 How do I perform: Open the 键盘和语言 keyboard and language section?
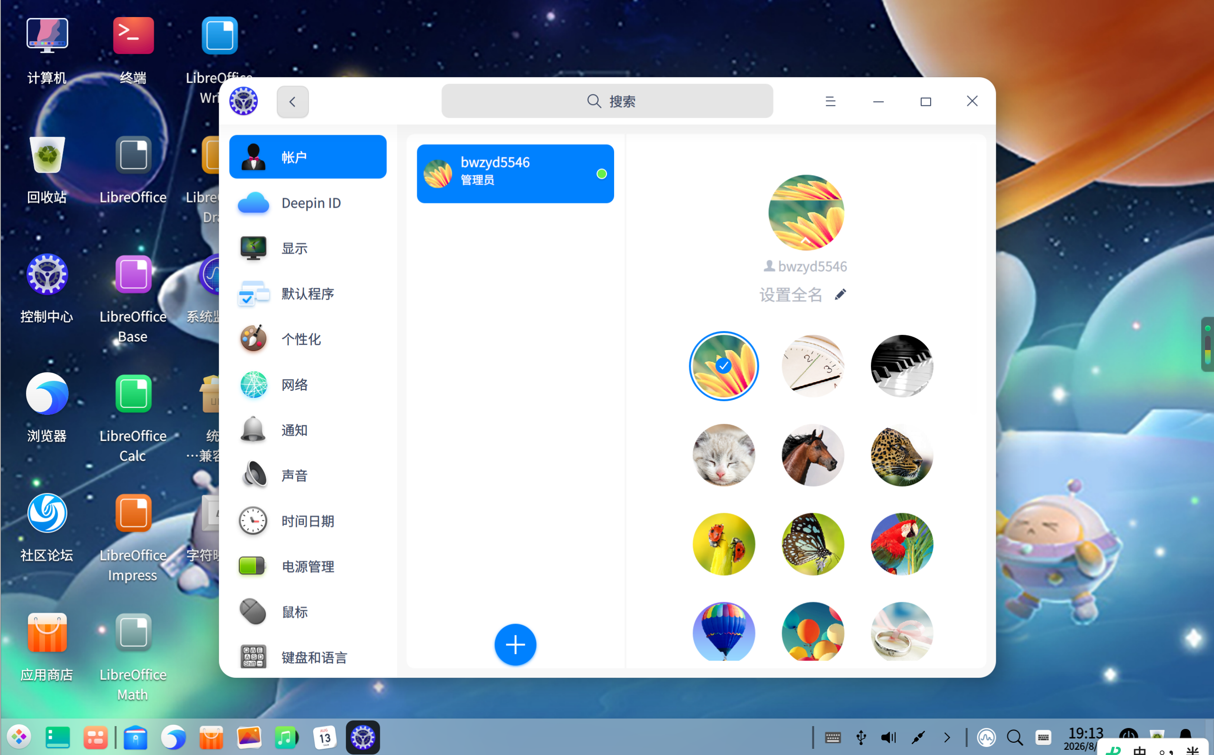(308, 657)
